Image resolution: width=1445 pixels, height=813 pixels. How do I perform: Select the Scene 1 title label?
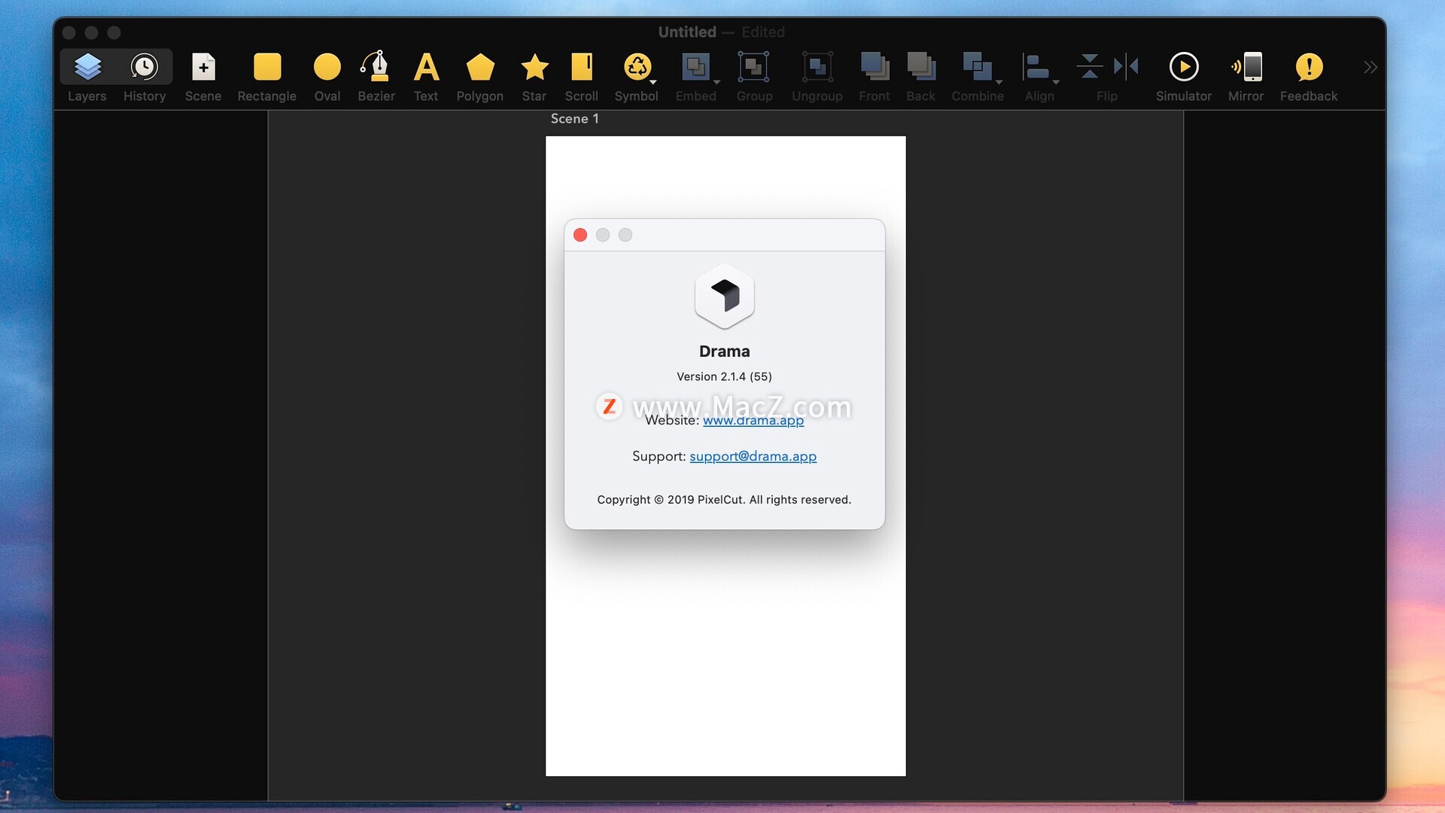(x=574, y=119)
